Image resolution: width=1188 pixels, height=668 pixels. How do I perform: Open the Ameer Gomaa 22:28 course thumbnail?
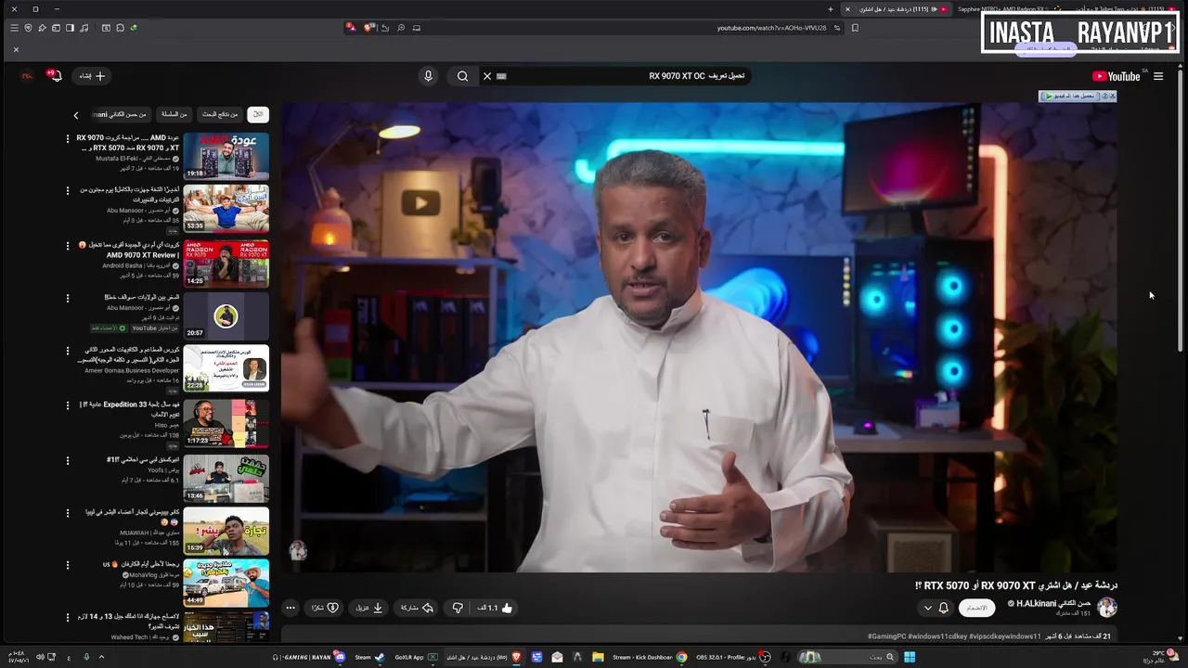[226, 368]
